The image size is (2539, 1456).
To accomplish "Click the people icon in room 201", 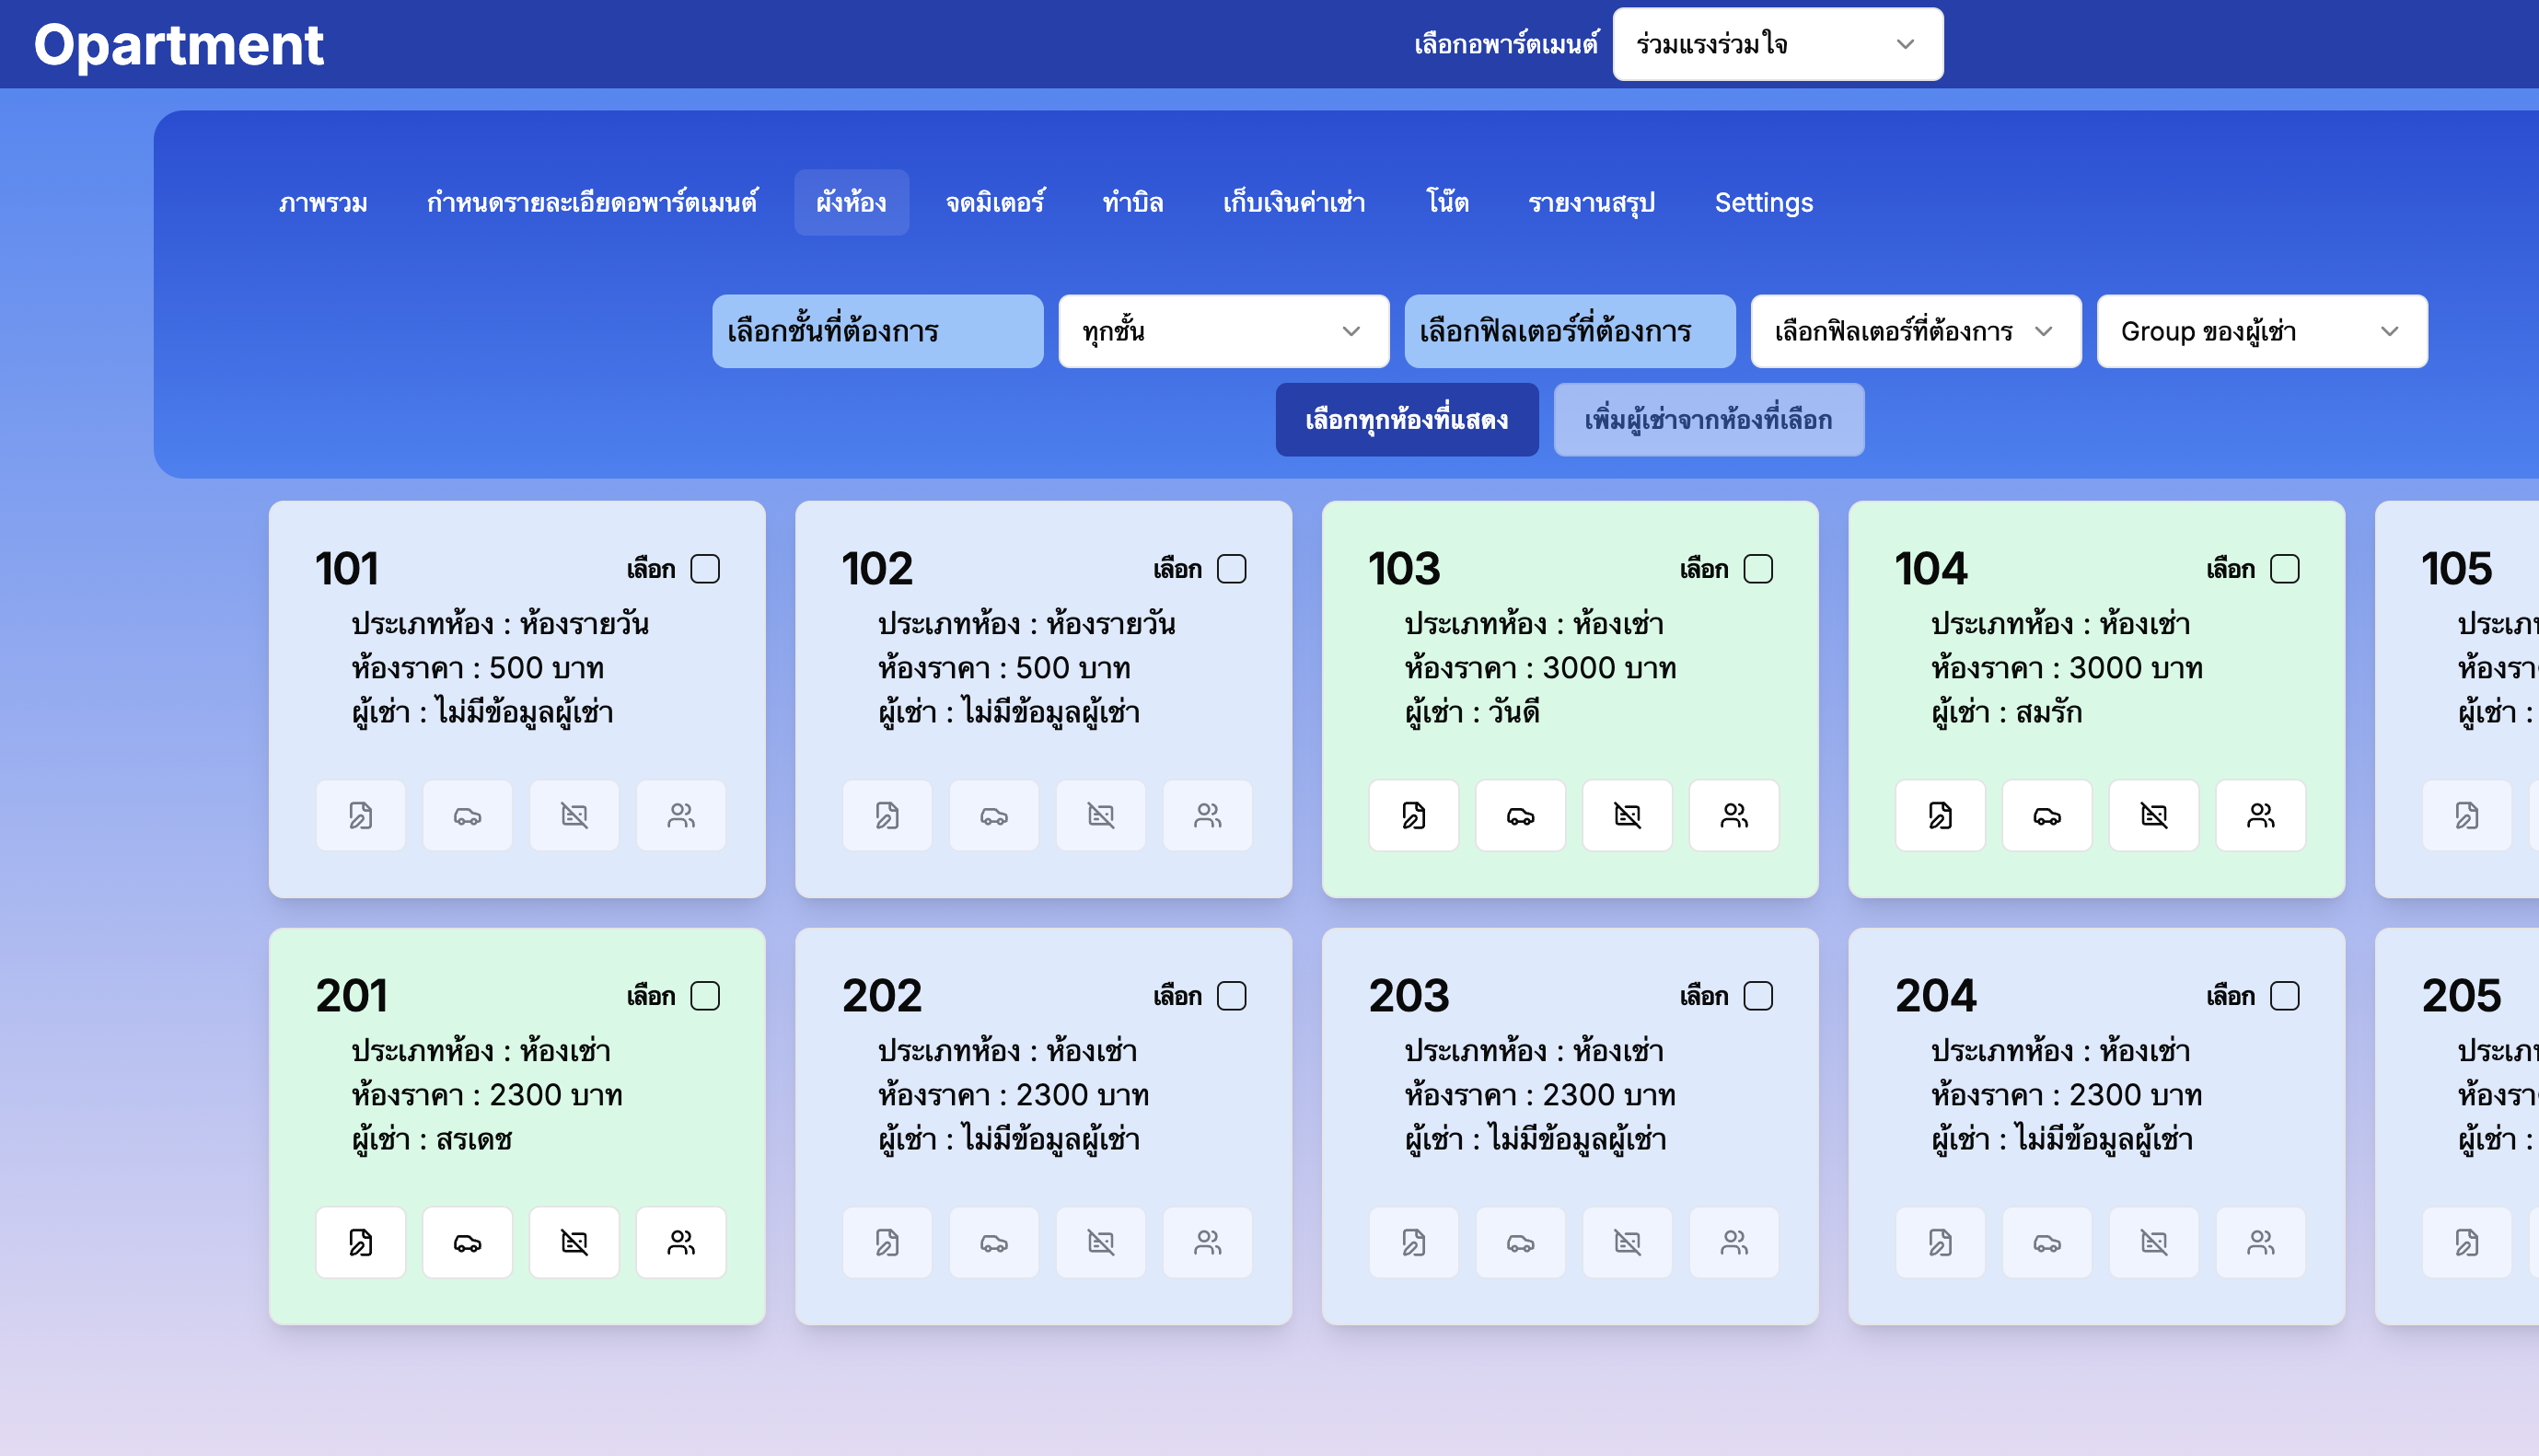I will pos(681,1242).
